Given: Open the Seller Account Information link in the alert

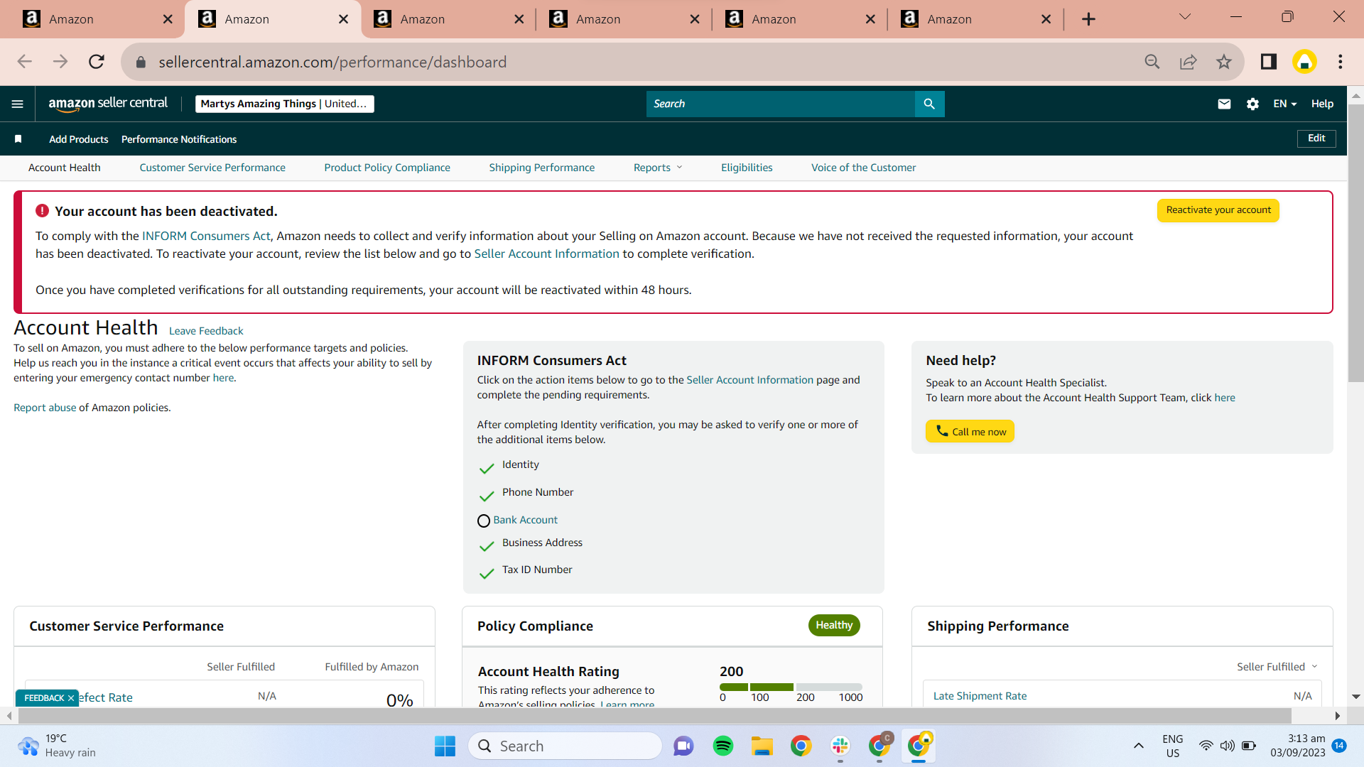Looking at the screenshot, I should [x=546, y=254].
